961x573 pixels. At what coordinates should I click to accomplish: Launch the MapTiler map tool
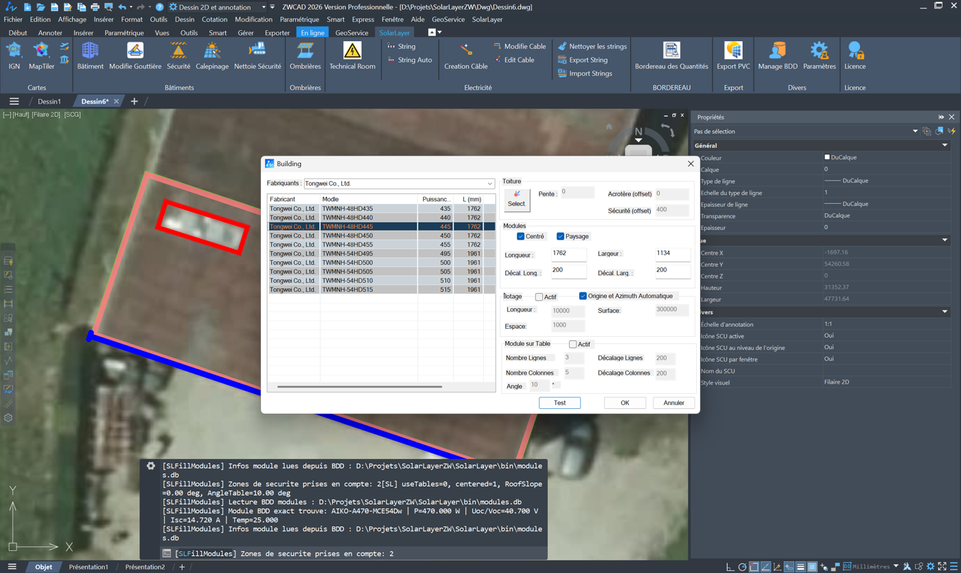[x=41, y=56]
